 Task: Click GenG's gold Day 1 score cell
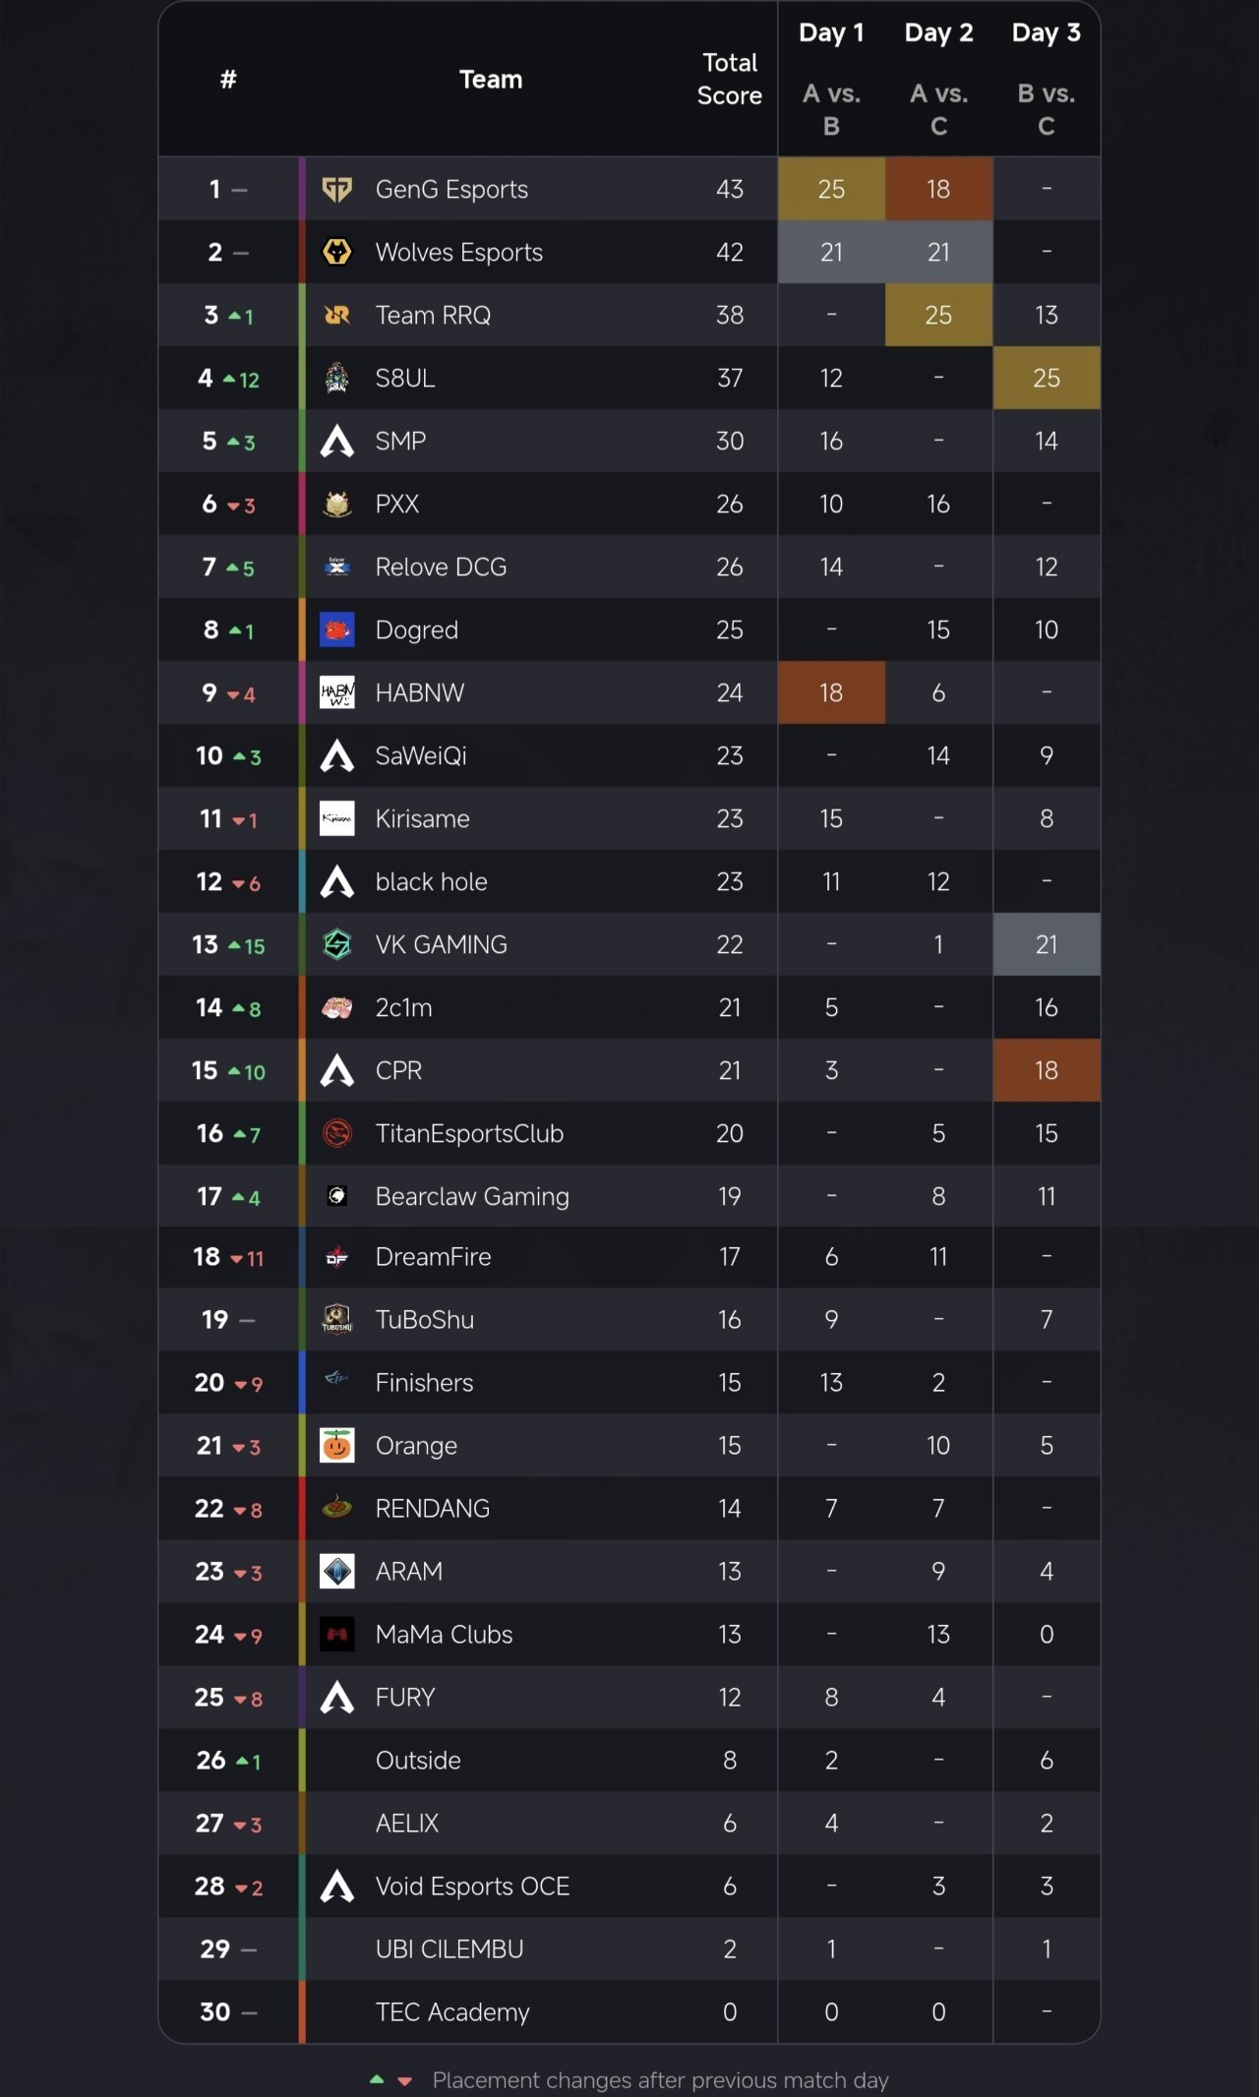coord(831,189)
